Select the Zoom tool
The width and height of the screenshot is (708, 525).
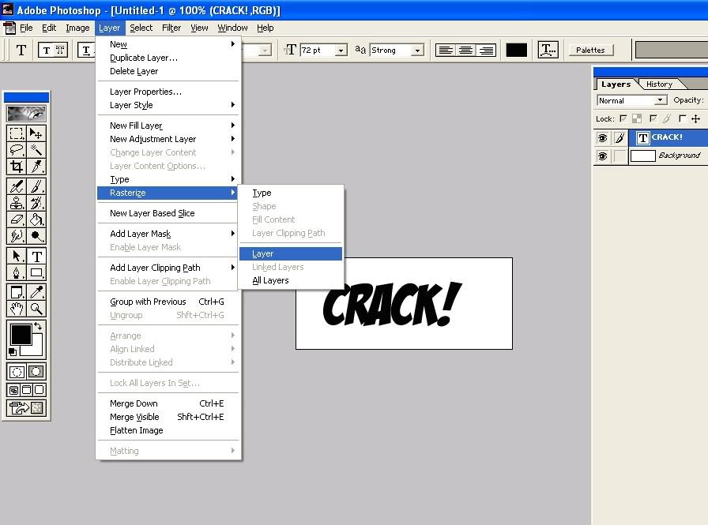(36, 309)
